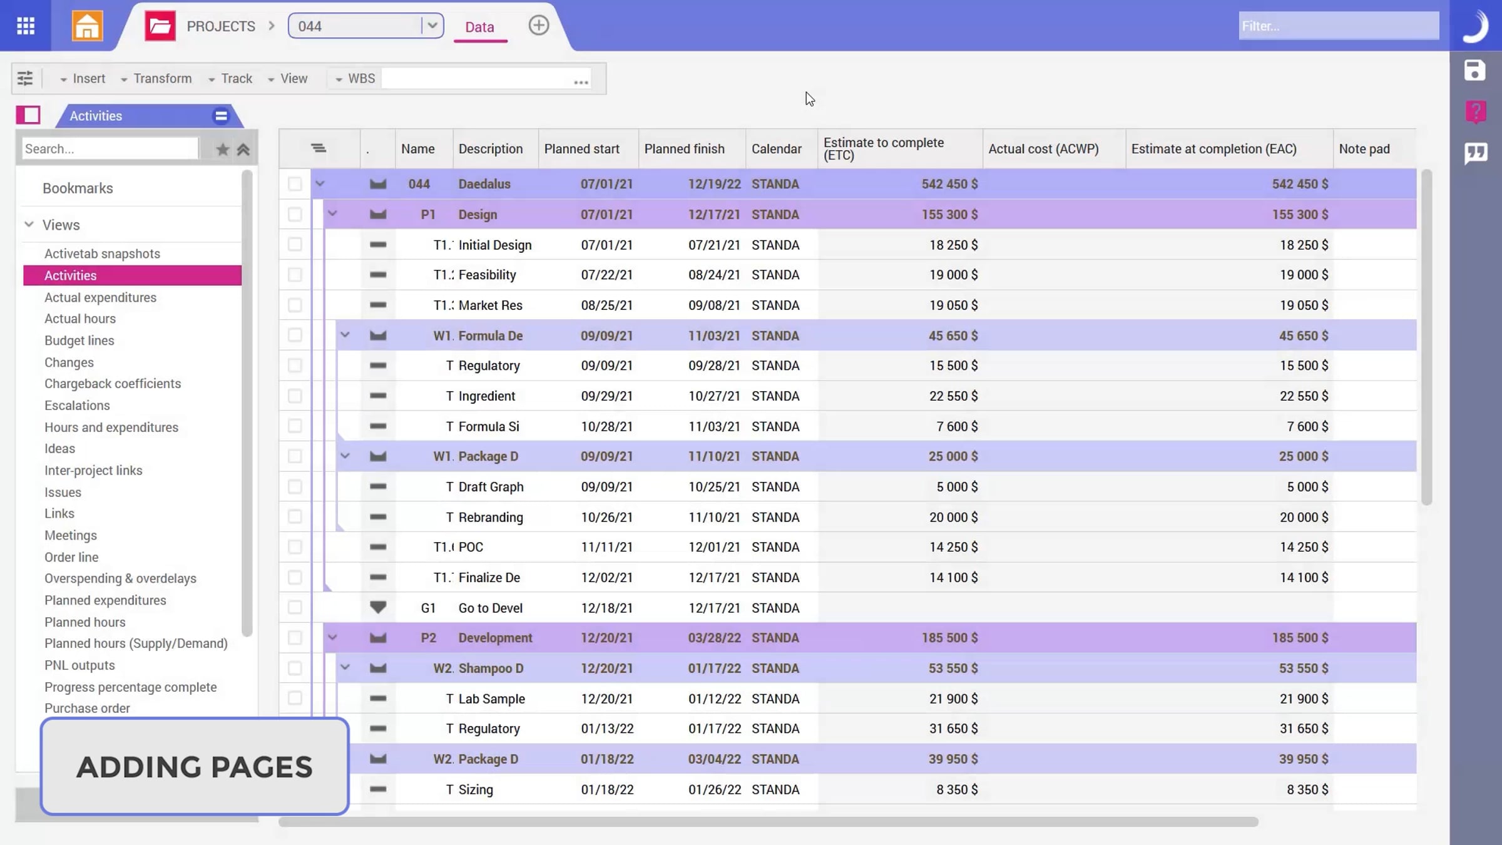Open the feedback quote icon
The width and height of the screenshot is (1502, 845).
(1475, 153)
